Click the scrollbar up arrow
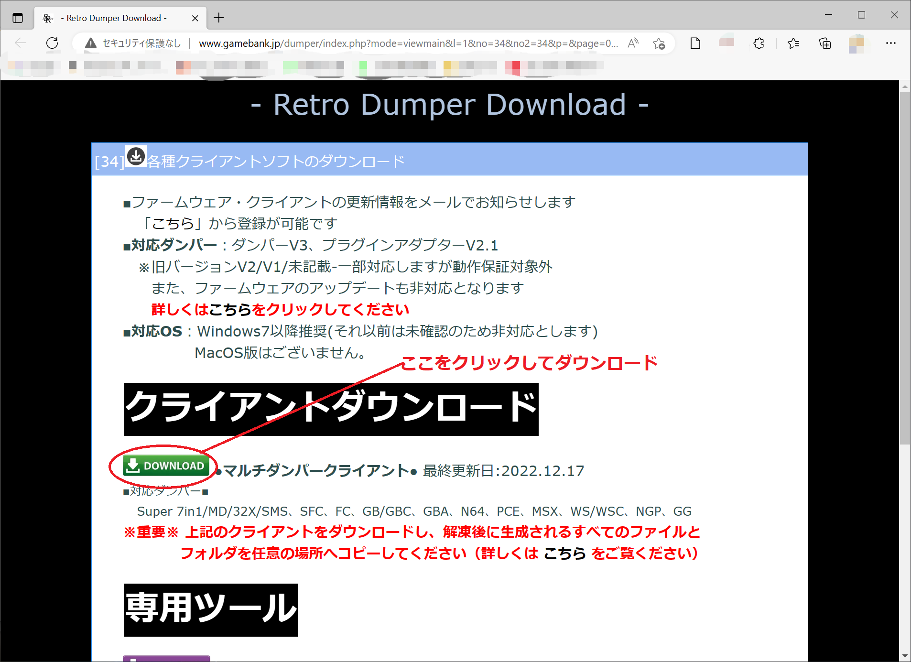Viewport: 911px width, 662px height. [x=905, y=87]
